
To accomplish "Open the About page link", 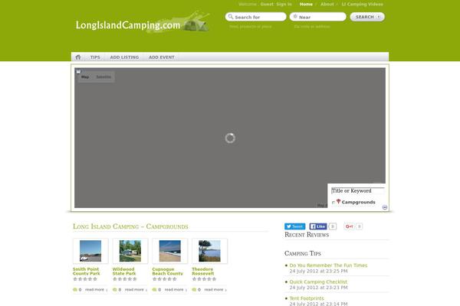I will (x=327, y=4).
